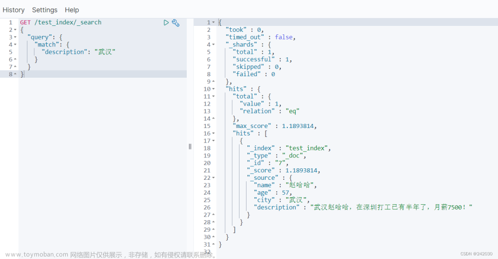Click "took" in the response
Image resolution: width=498 pixels, height=259 pixels.
click(x=236, y=30)
